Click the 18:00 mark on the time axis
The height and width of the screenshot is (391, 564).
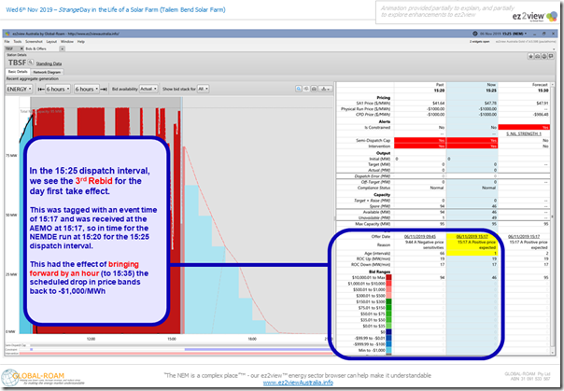(252, 339)
